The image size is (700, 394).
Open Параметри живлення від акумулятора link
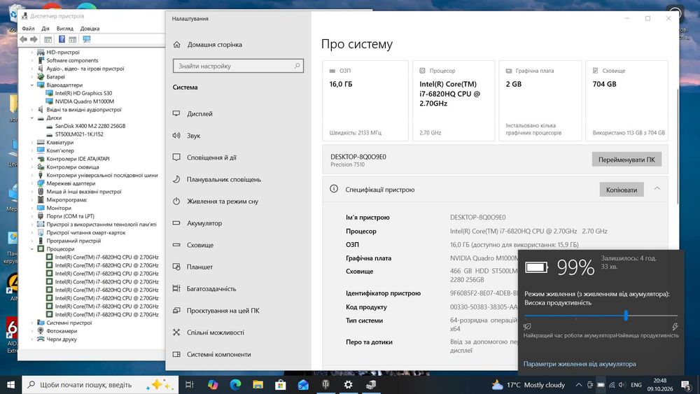click(580, 364)
